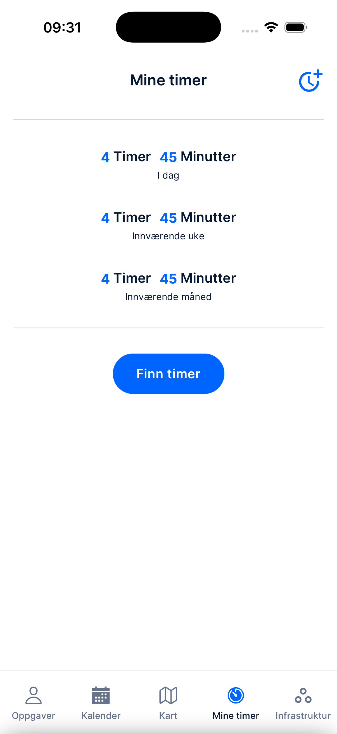Tap the Oppgaver person icon
Screen dimensions: 337x734
(x=34, y=695)
